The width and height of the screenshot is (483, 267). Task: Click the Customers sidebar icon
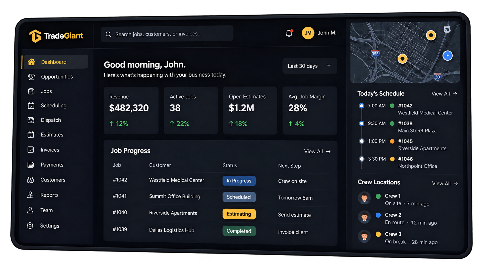pos(30,180)
